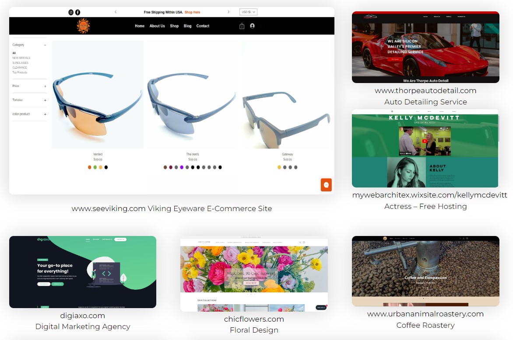Choose the orange swatch under Vented
The image size is (513, 340).
tap(90, 167)
